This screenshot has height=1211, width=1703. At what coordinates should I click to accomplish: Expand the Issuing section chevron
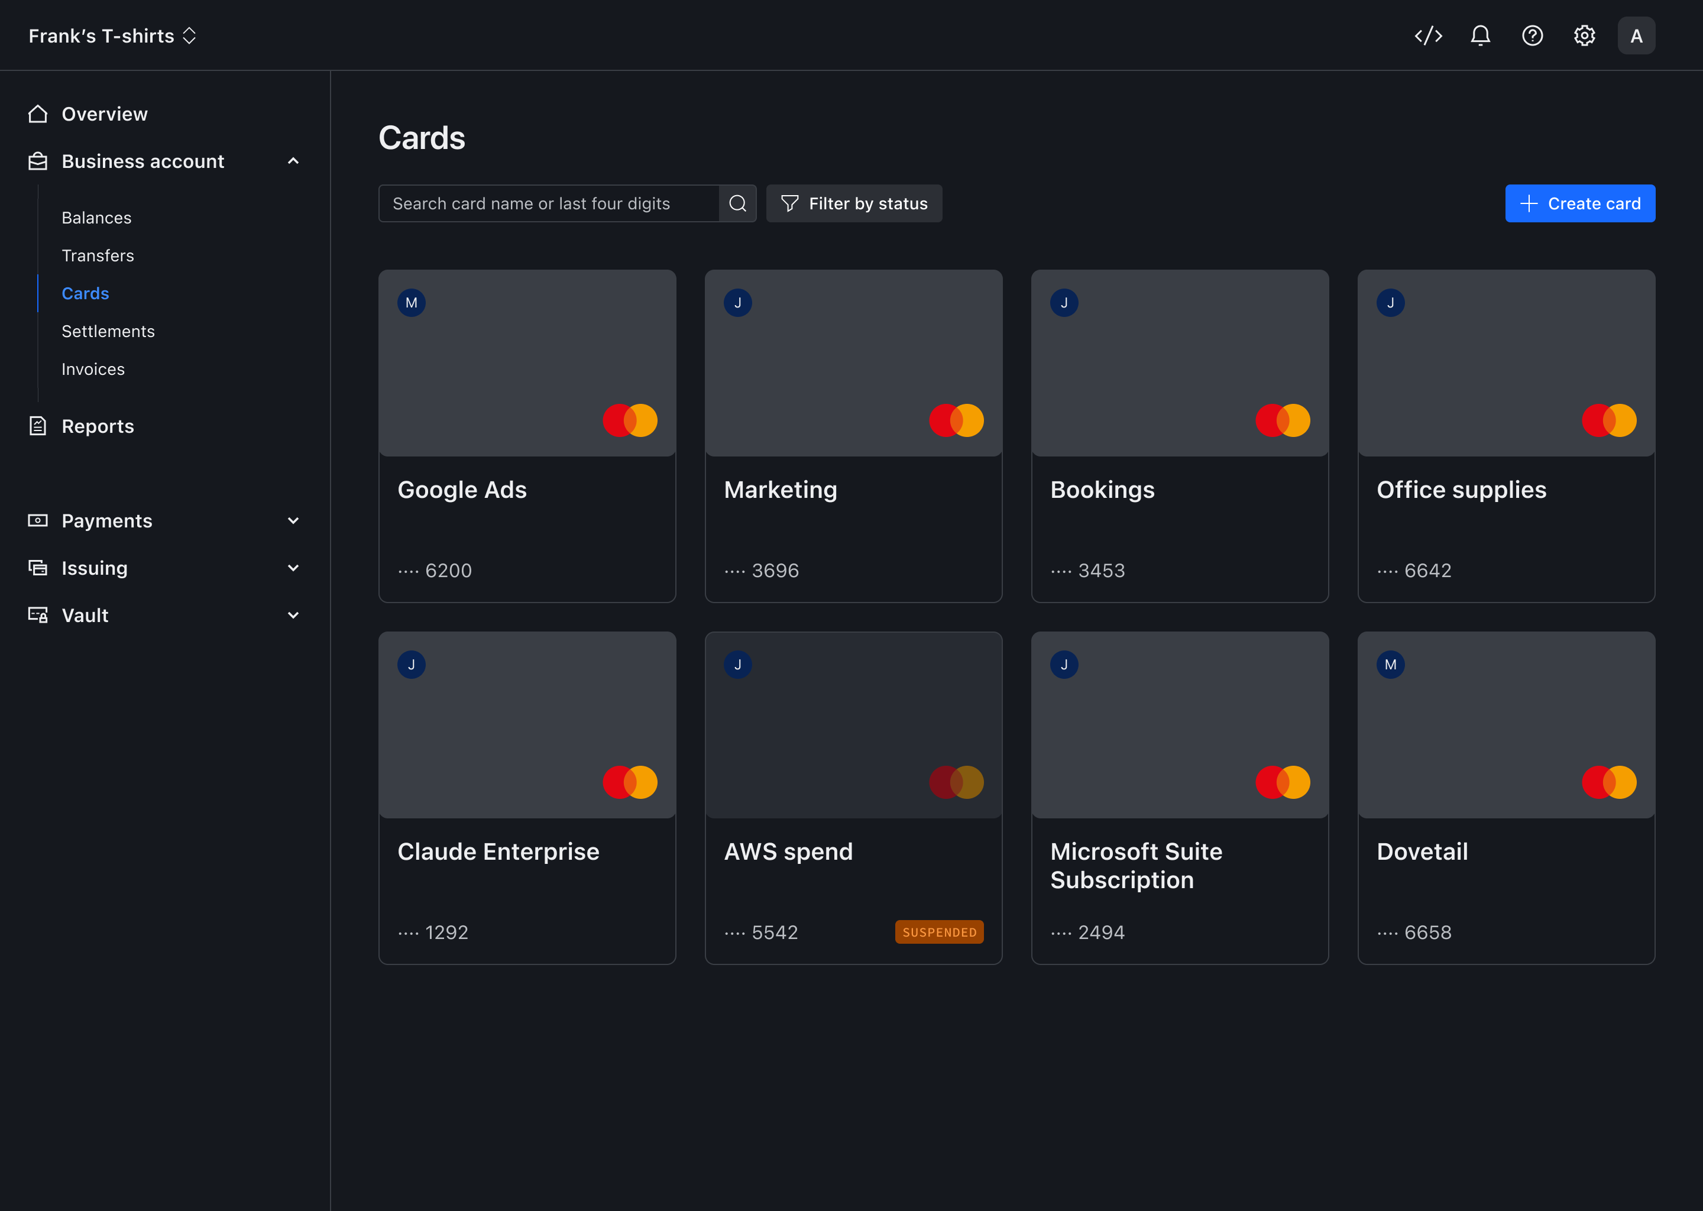click(293, 568)
